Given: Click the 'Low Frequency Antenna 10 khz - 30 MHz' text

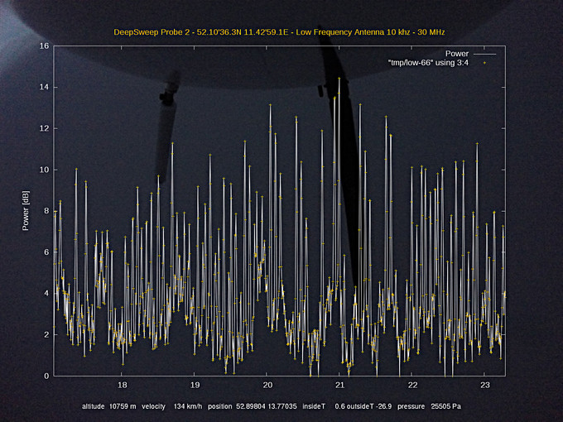Looking at the screenshot, I should coord(370,32).
